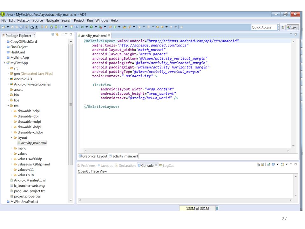
Task: Open the Navigate menu
Action: pos(52,20)
